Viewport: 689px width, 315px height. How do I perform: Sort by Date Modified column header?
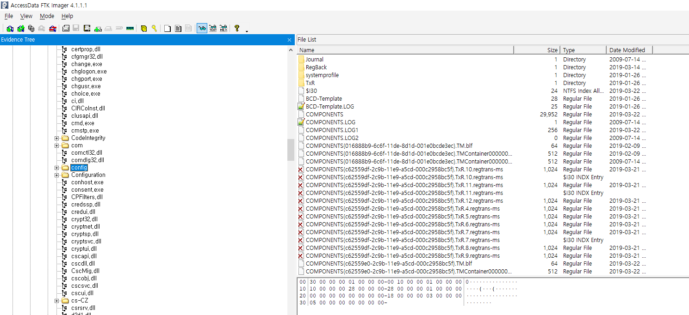tap(629, 50)
